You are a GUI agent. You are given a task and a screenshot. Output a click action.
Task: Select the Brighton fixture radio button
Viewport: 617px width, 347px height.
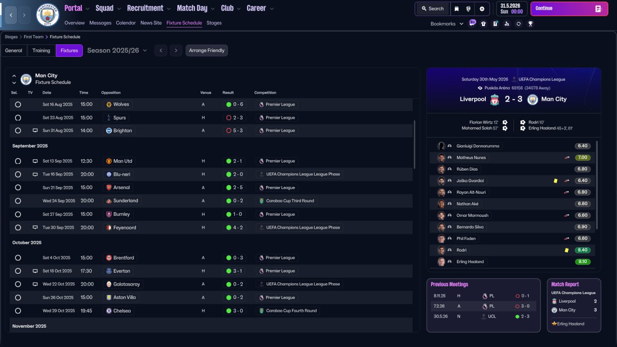pos(18,131)
